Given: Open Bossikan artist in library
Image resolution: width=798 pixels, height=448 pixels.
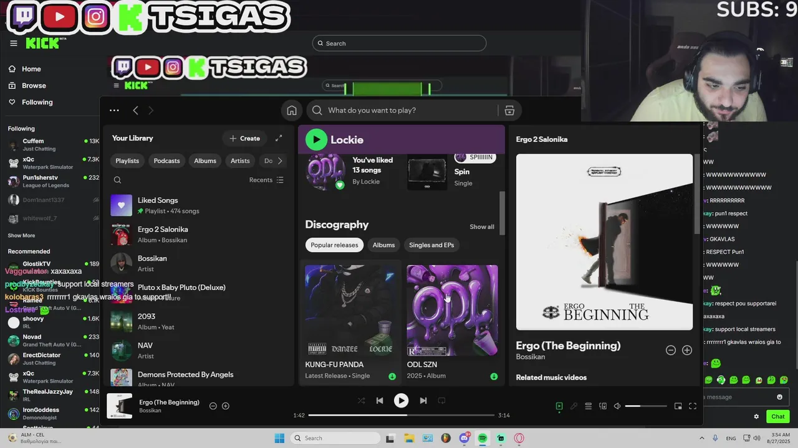Looking at the screenshot, I should [198, 263].
